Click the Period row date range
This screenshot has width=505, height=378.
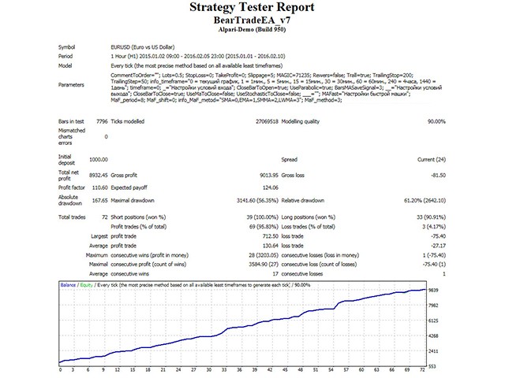[x=198, y=56]
